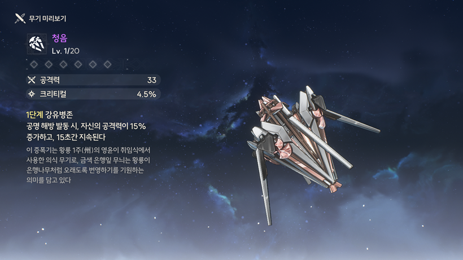Select the second rank diamond

[x=49, y=64]
